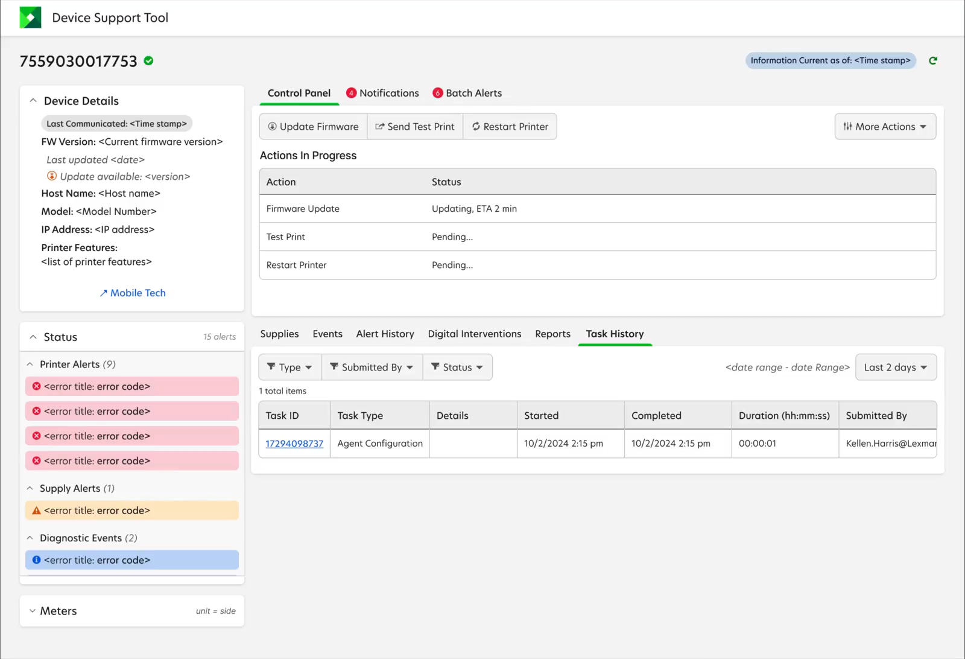Screen dimensions: 965x659
Task: Click the Send Test Print button
Action: 415,127
